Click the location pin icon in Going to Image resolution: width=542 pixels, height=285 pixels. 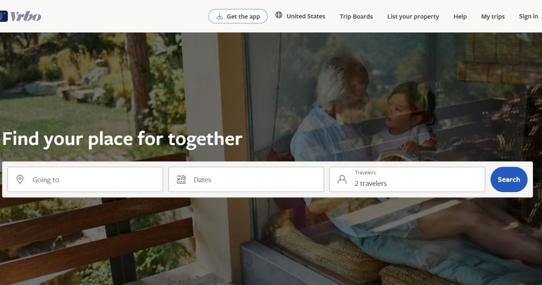tap(20, 180)
